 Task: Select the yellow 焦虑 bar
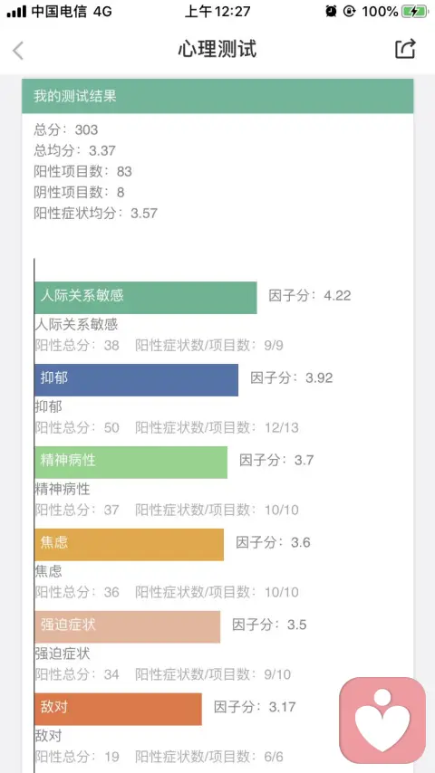[129, 544]
